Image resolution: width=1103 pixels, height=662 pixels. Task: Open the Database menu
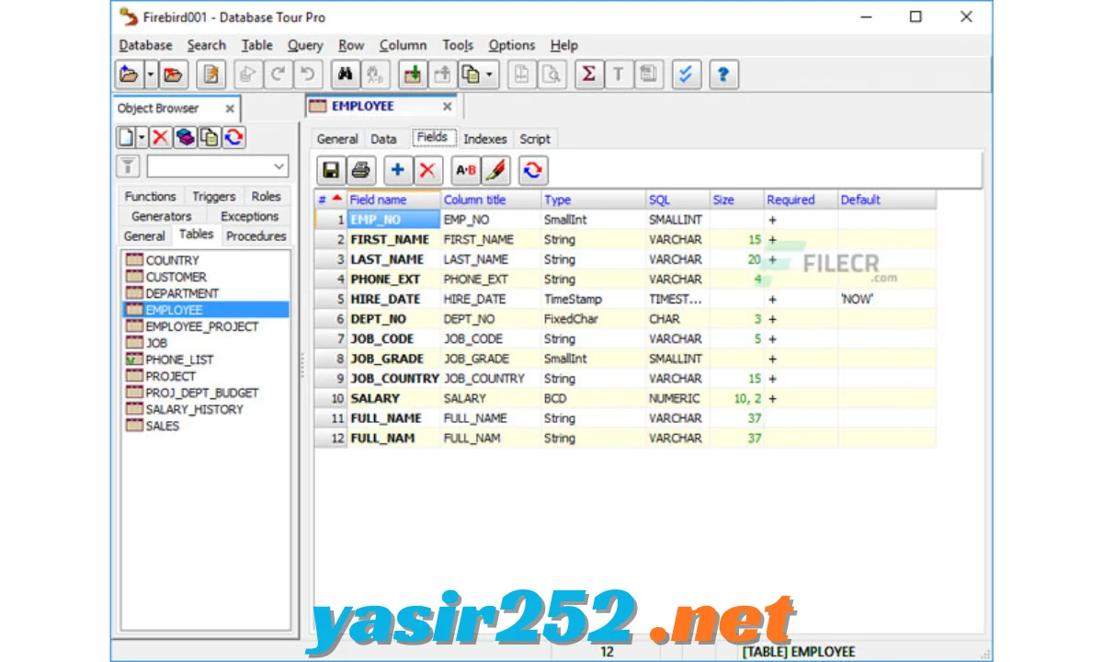[x=145, y=45]
